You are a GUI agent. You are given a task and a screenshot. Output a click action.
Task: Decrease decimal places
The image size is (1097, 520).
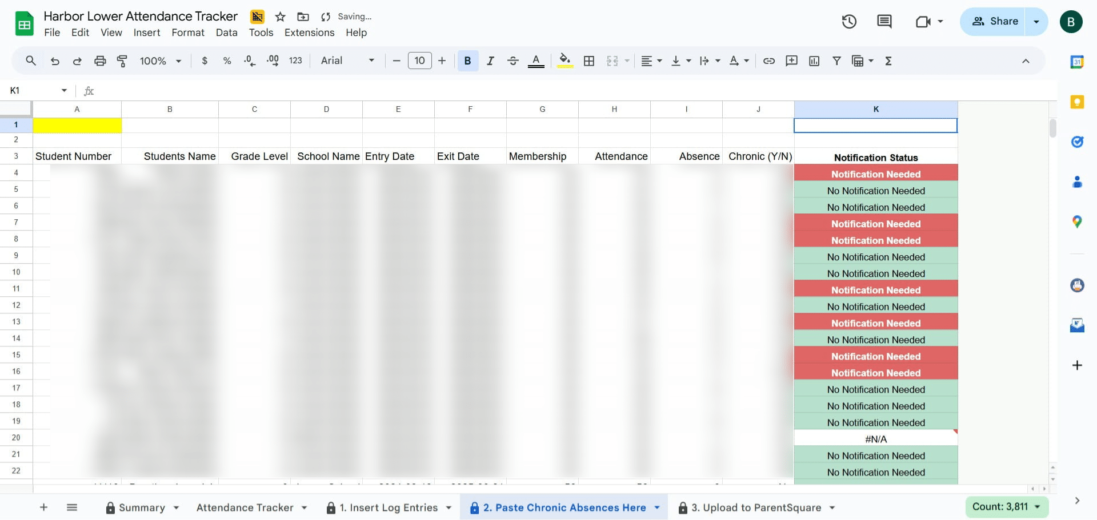250,61
